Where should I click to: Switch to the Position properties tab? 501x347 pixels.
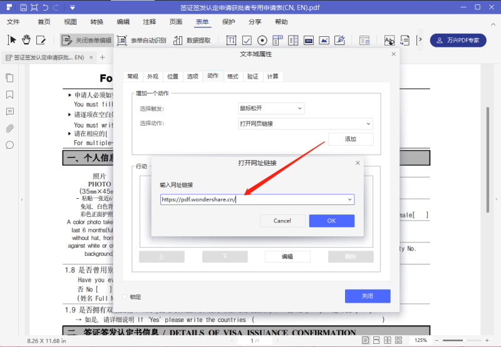tap(173, 76)
